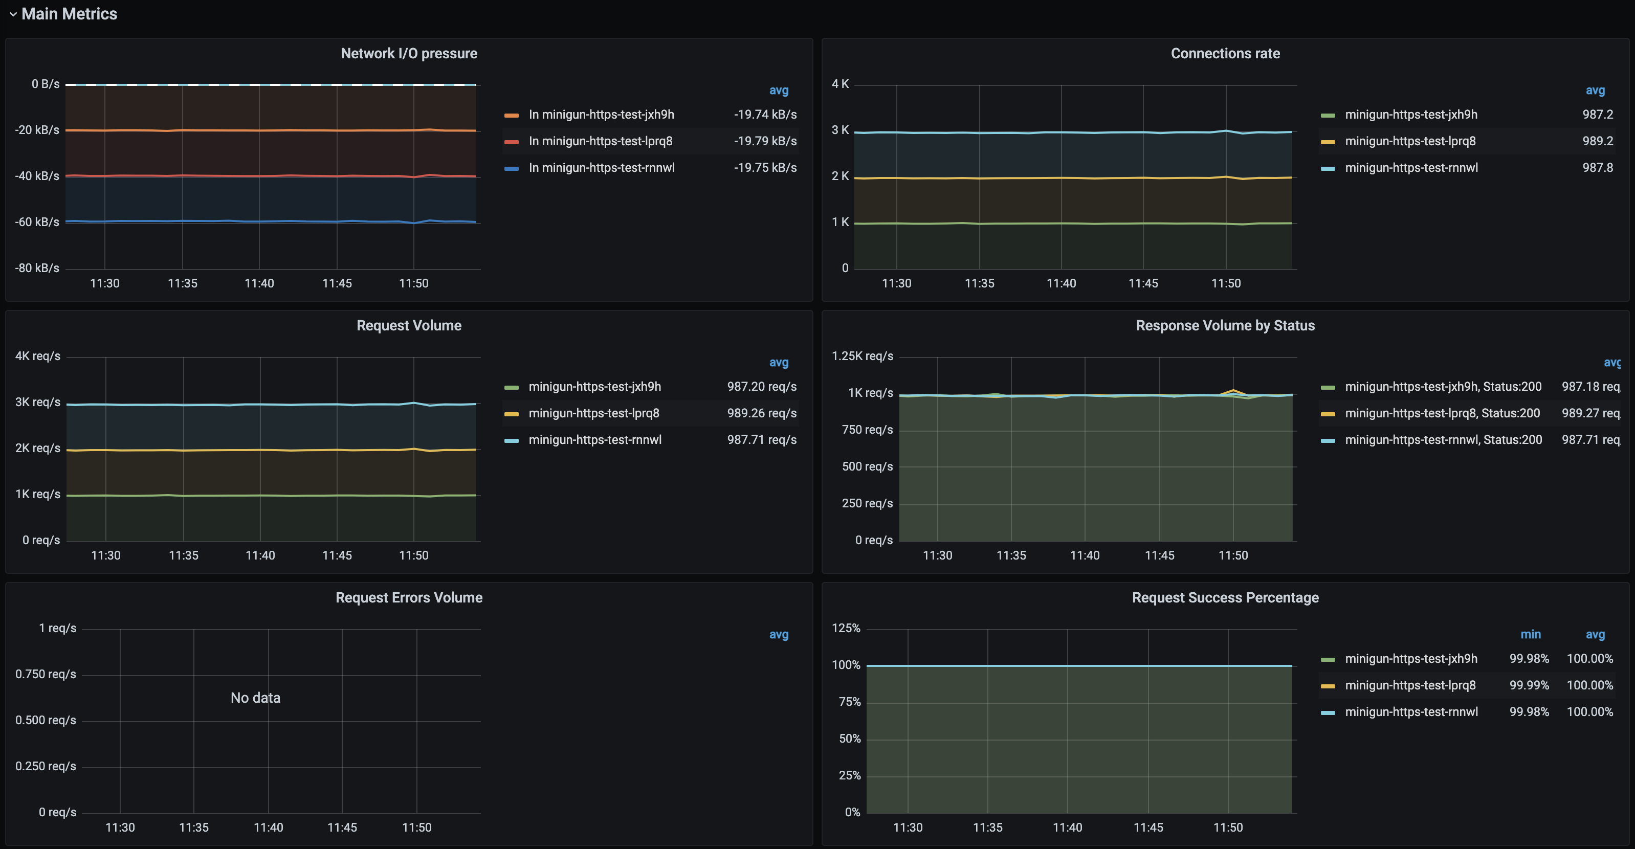Collapse the Main Metrics row chevron
The height and width of the screenshot is (849, 1635).
pyautogui.click(x=13, y=14)
